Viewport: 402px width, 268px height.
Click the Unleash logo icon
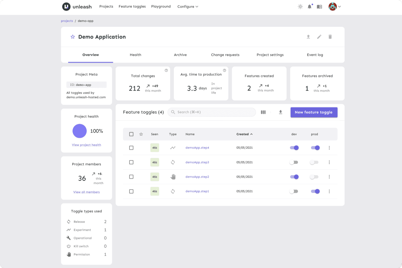(66, 7)
